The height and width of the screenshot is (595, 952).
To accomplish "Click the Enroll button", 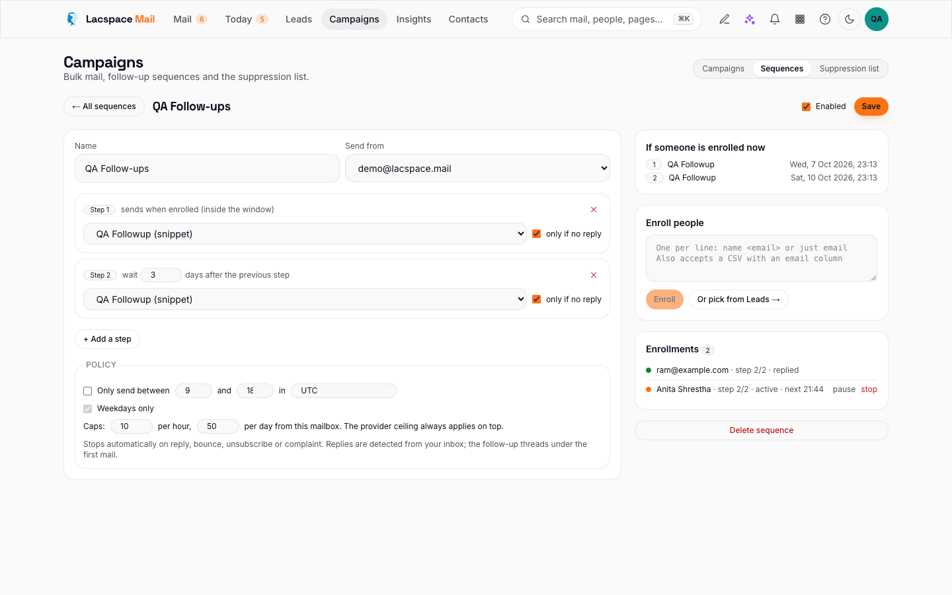I will (664, 299).
